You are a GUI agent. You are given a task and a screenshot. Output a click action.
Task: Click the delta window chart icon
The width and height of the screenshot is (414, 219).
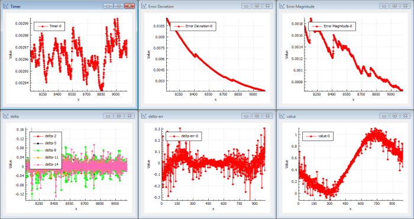pyautogui.click(x=6, y=116)
